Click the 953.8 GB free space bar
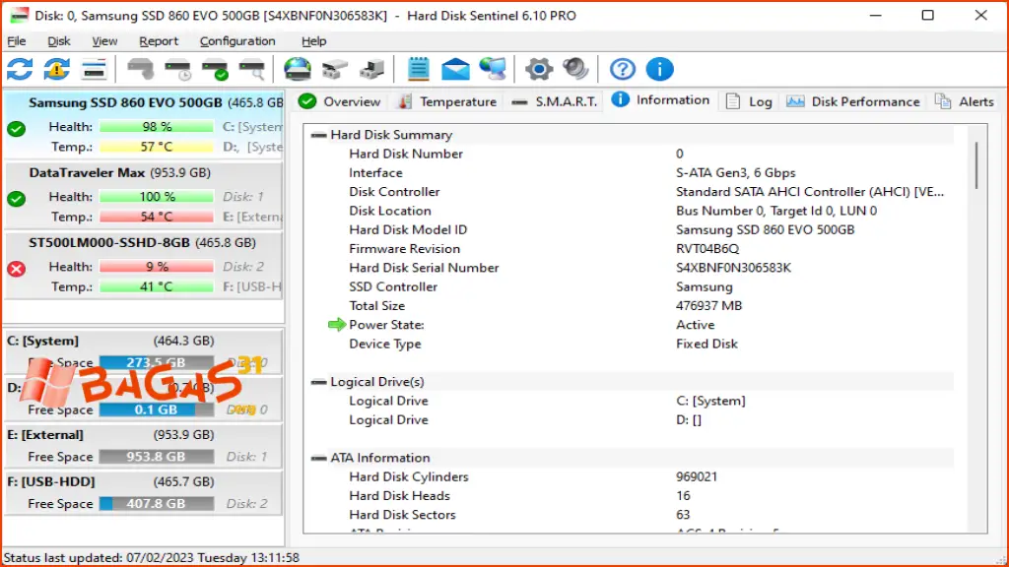 (x=157, y=457)
